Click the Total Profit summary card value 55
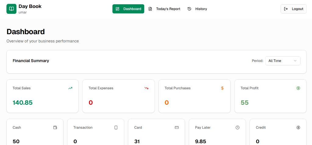The image size is (312, 145). point(245,103)
